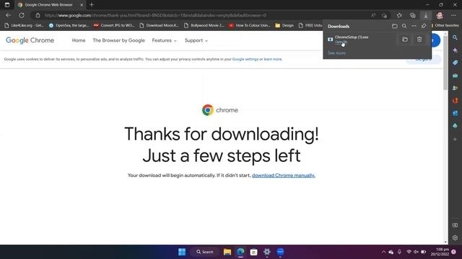The width and height of the screenshot is (462, 259).
Task: Open the Discover sparkle sidebar icon
Action: 455,50
